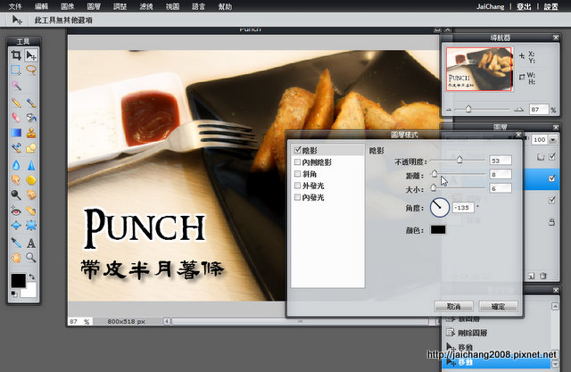
Task: Select the Smudge finger tool
Action: tap(16, 180)
